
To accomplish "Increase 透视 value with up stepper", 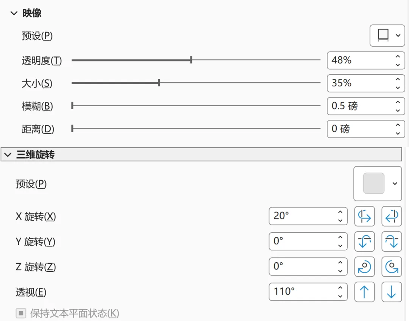I will 340,288.
